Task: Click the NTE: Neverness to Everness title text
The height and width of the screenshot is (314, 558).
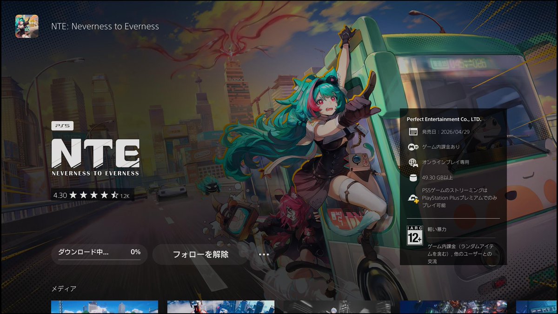Action: (x=105, y=27)
